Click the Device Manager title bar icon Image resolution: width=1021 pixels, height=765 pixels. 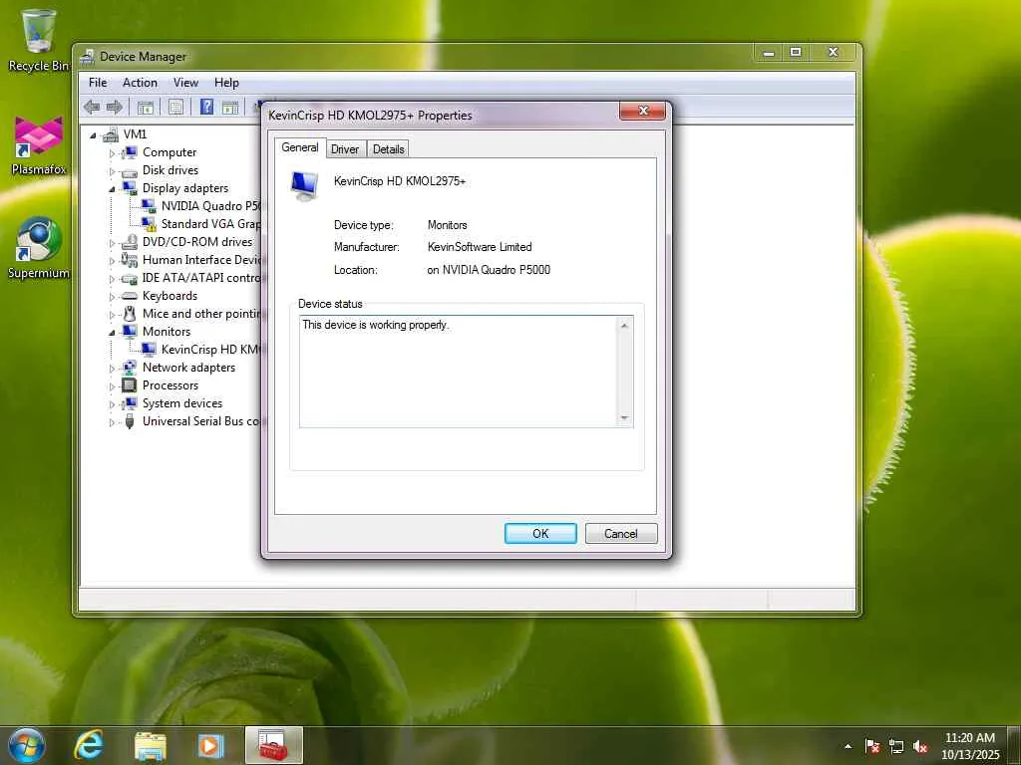87,57
